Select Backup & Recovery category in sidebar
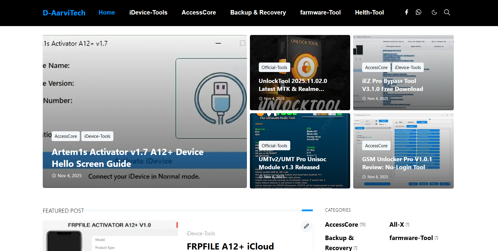This screenshot has height=251, width=498. (x=341, y=243)
